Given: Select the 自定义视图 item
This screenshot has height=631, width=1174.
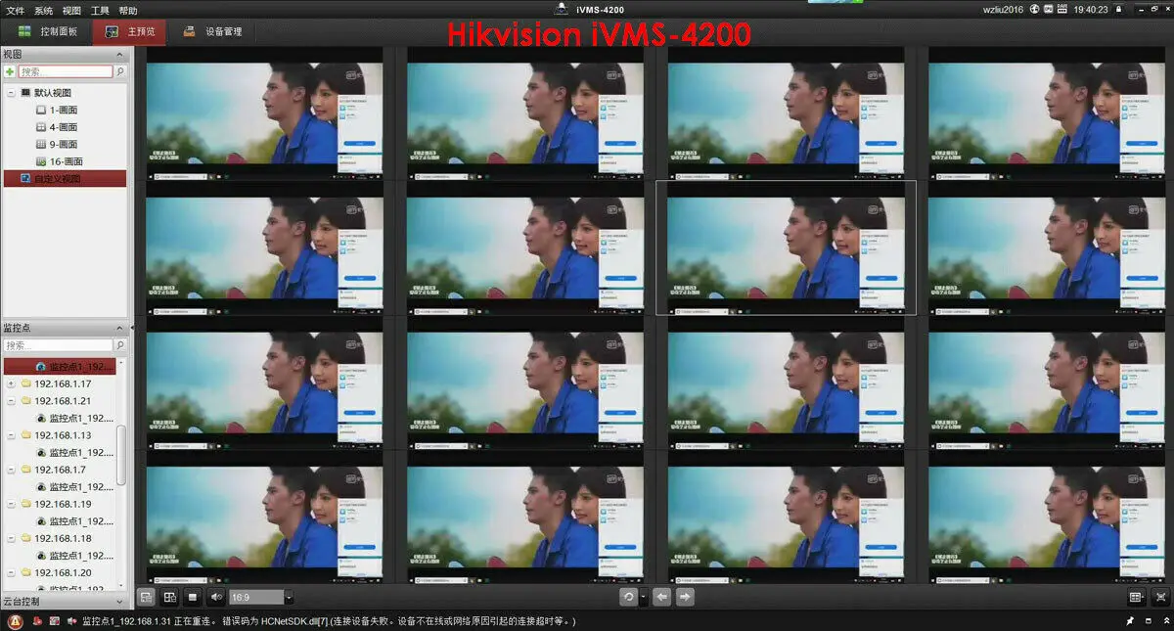Looking at the screenshot, I should click(x=65, y=178).
